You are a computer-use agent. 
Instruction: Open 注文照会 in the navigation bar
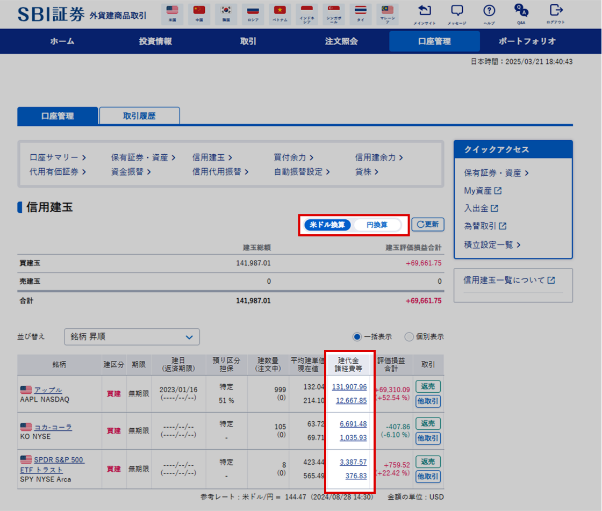(341, 41)
